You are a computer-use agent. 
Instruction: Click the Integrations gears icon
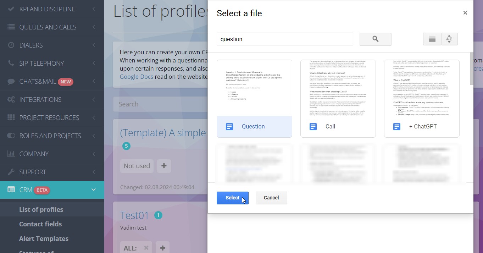(11, 99)
